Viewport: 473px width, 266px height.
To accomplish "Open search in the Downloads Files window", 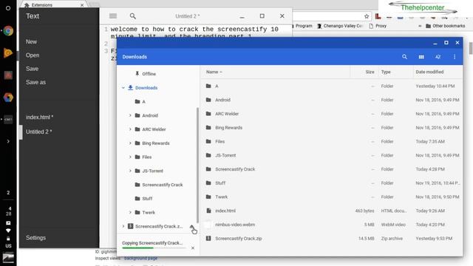I will pos(404,57).
